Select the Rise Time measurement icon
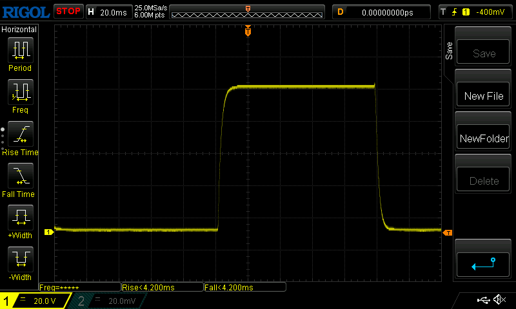 (21, 134)
